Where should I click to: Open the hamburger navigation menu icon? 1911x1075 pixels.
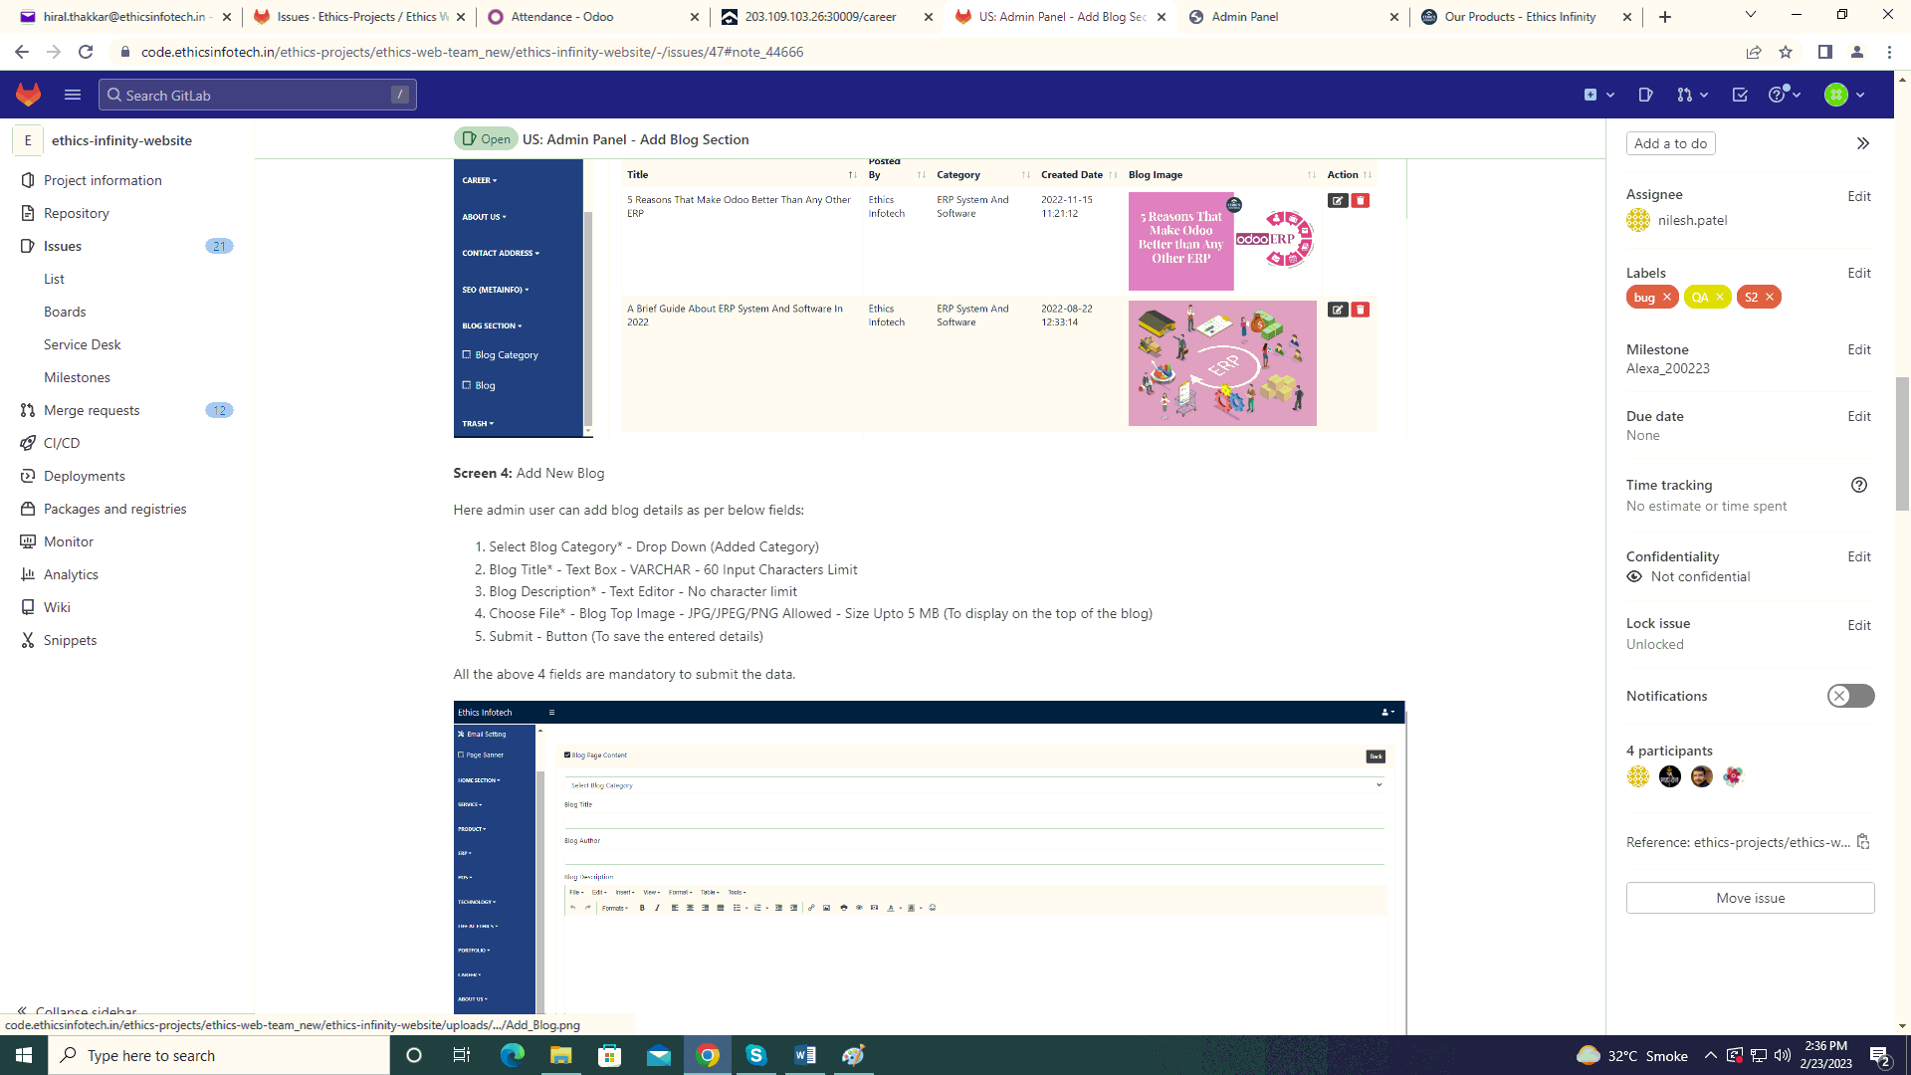tap(72, 95)
